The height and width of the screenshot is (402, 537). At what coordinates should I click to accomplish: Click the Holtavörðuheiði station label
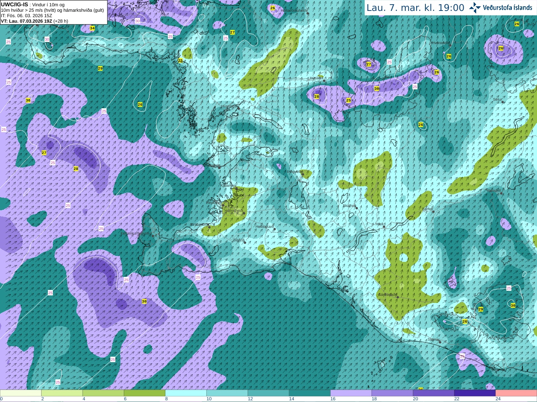(294, 10)
